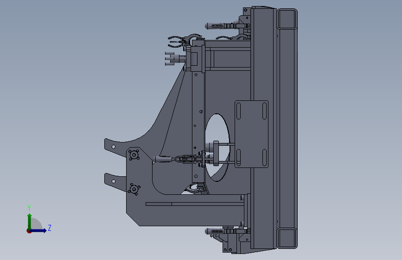Image resolution: width=402 pixels, height=260 pixels.
Task: Select the upper round flange with four bolts
Action: tap(134, 155)
